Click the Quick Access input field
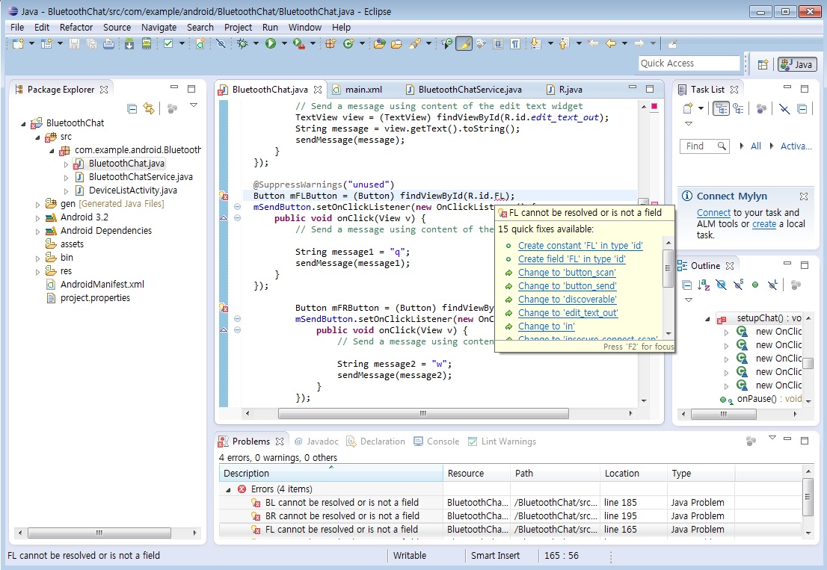 689,63
